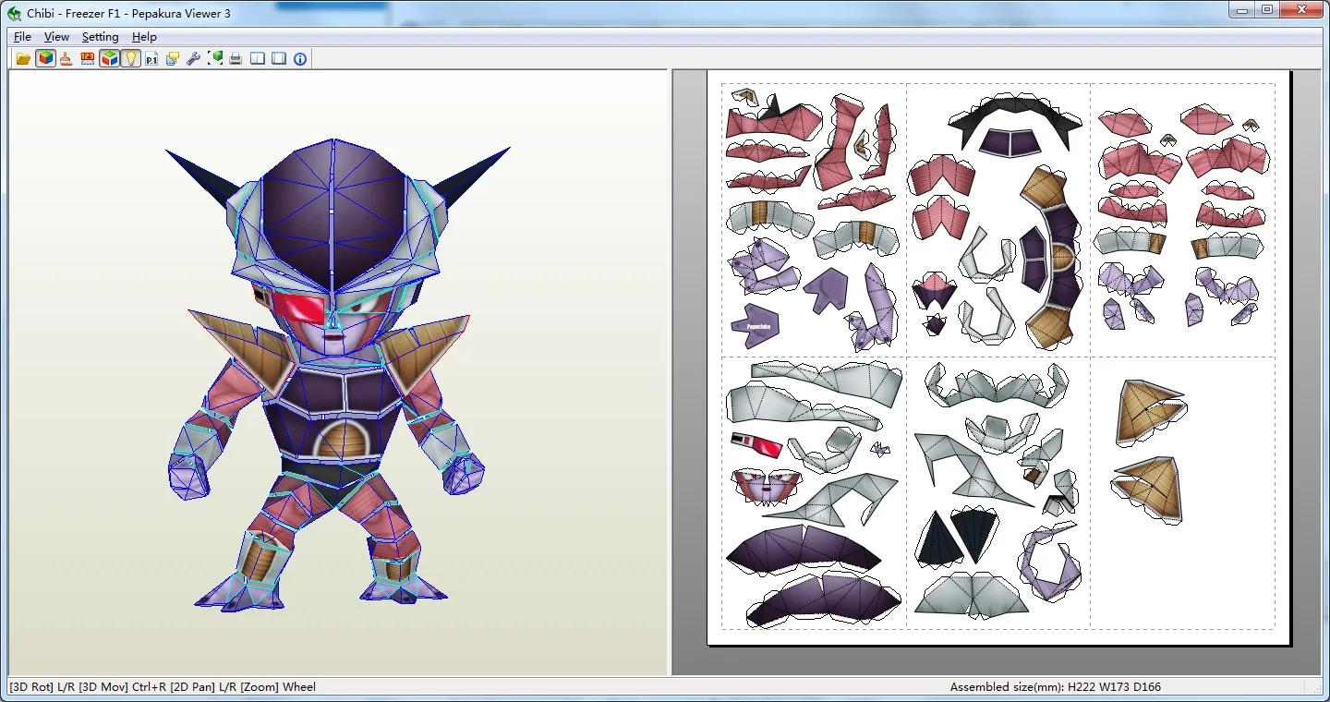This screenshot has height=702, width=1330.
Task: Click the window title 'Chibi - Freezer F1 - Pepakura Viewer 3'
Action: (128, 13)
